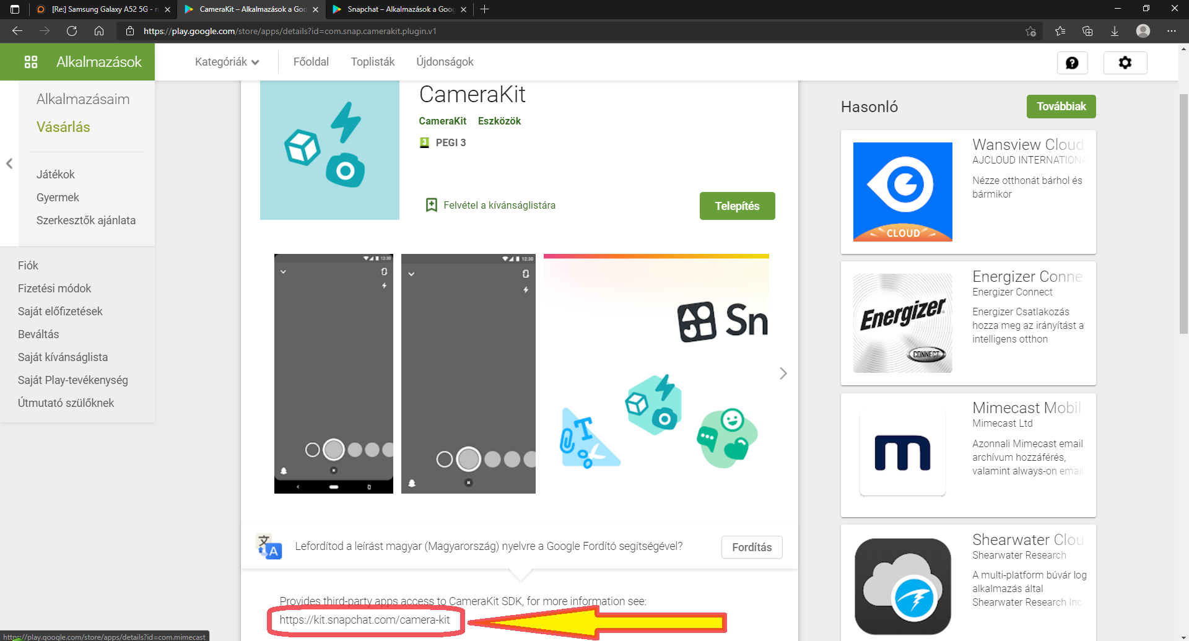Click the Google Translate icon
This screenshot has width=1189, height=641.
pyautogui.click(x=269, y=547)
